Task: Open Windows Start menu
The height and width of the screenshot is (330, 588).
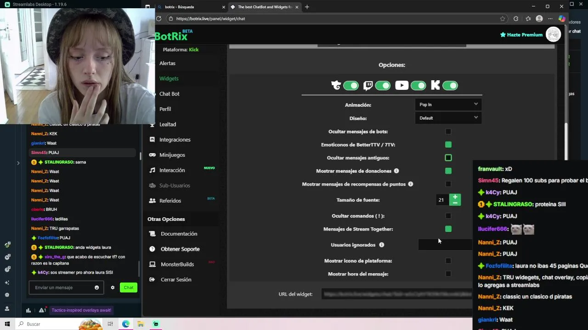Action: click(x=7, y=324)
